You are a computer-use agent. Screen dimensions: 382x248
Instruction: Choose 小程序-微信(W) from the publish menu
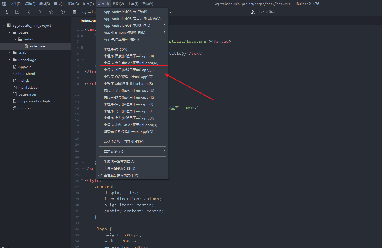pos(115,49)
